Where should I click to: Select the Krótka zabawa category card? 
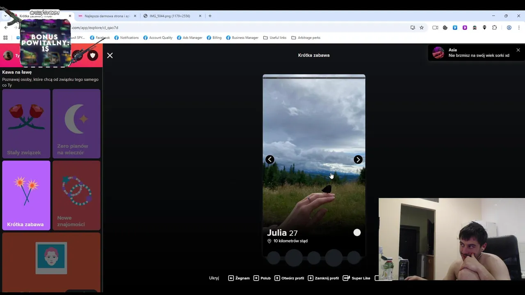[26, 195]
